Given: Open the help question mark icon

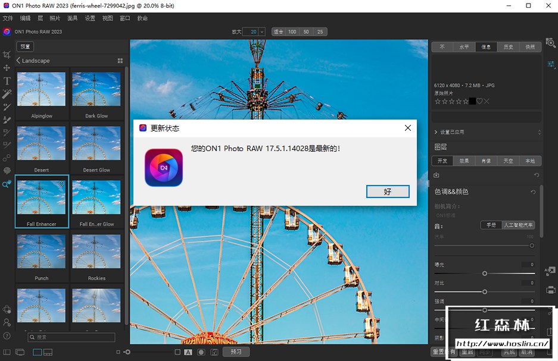Looking at the screenshot, I should [7, 336].
